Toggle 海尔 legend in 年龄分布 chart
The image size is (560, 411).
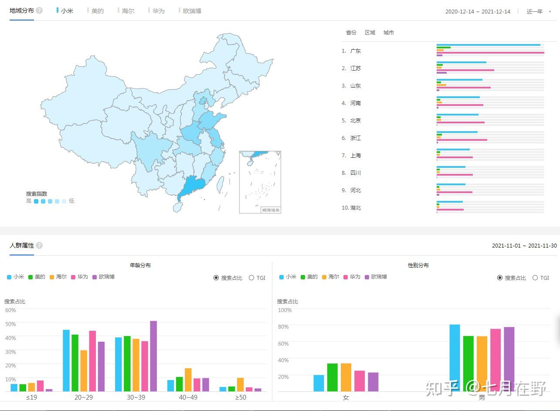(x=58, y=277)
